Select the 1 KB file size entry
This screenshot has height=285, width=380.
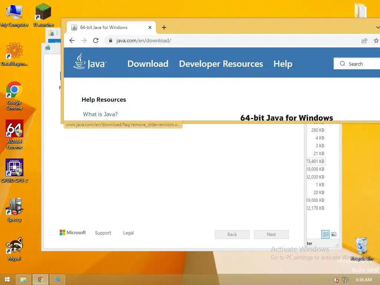point(320,185)
